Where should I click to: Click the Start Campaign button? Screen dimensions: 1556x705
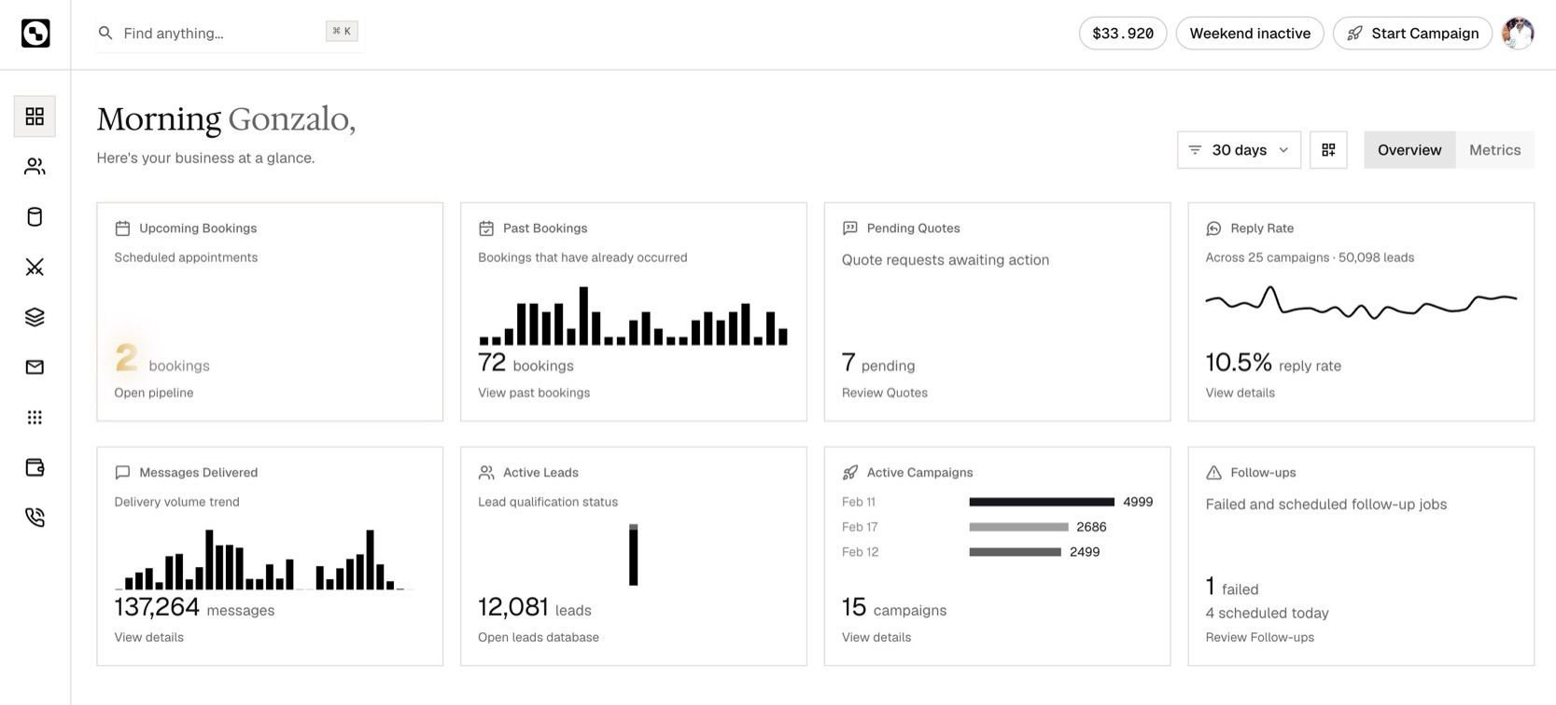click(x=1412, y=34)
